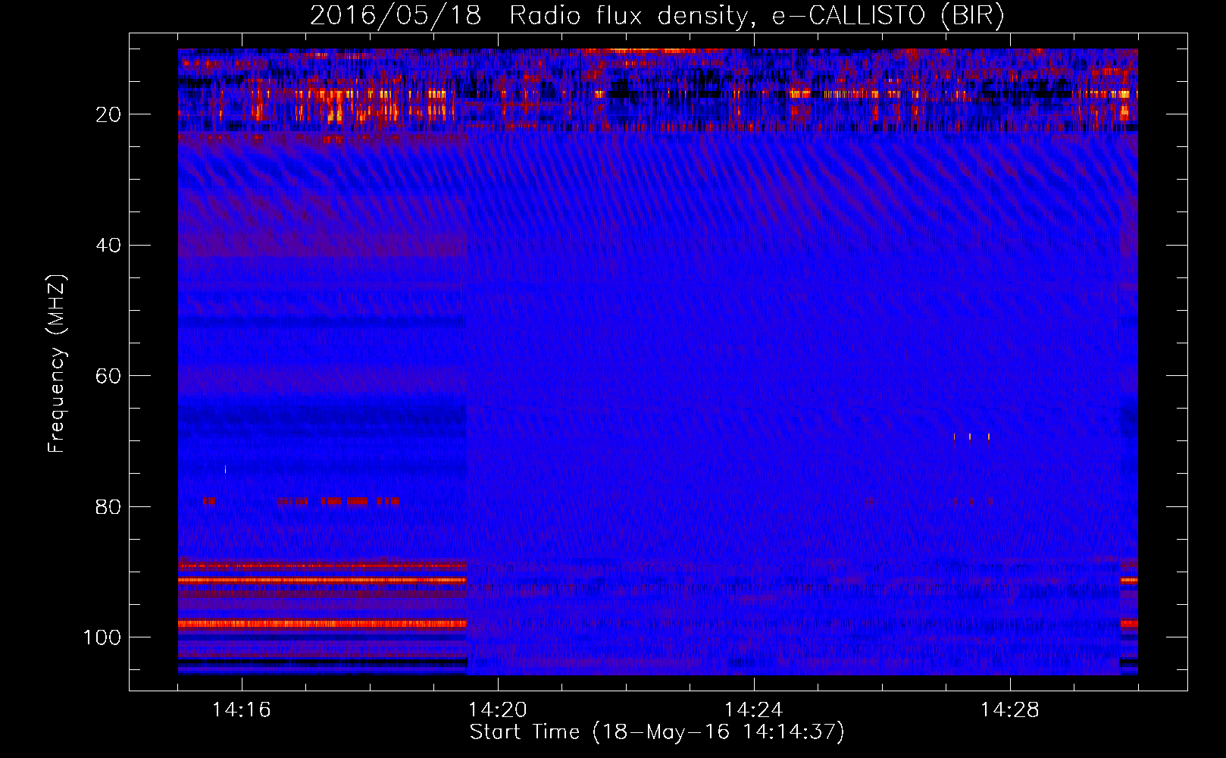Viewport: 1226px width, 758px height.
Task: Select the 'Frequency (MHZ)' y-axis label
Action: point(57,364)
